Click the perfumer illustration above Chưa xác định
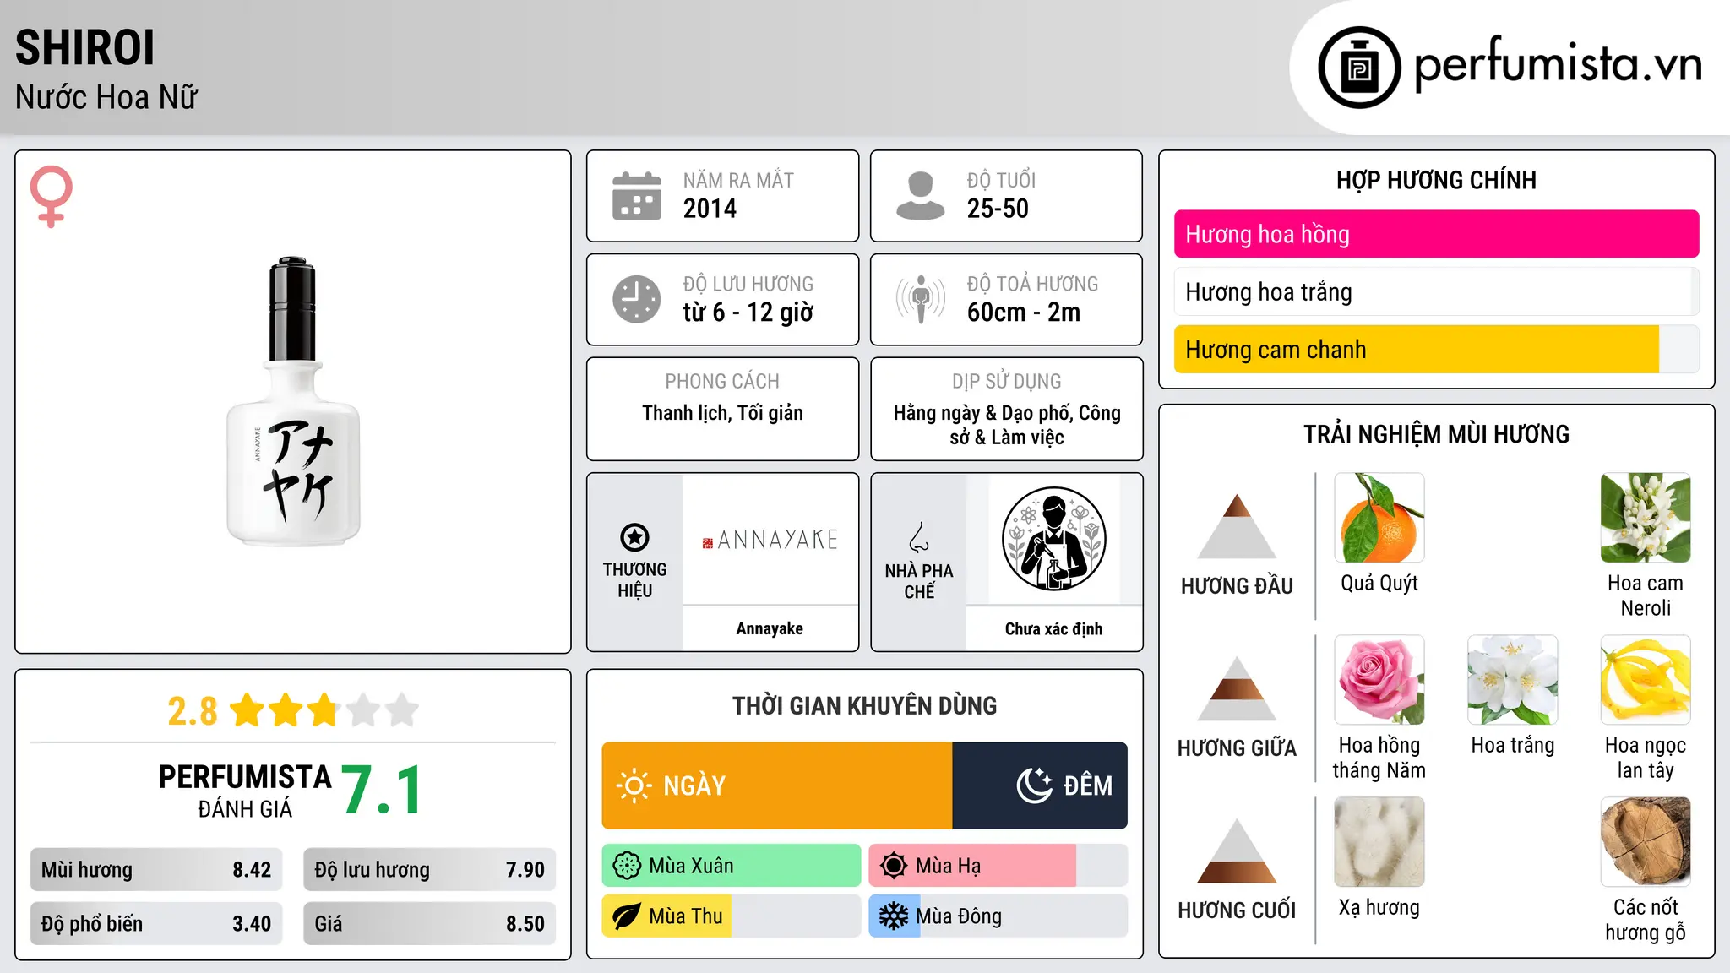 click(x=1053, y=539)
